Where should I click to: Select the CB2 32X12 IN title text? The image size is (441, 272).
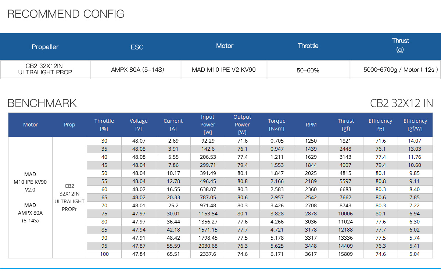(401, 103)
